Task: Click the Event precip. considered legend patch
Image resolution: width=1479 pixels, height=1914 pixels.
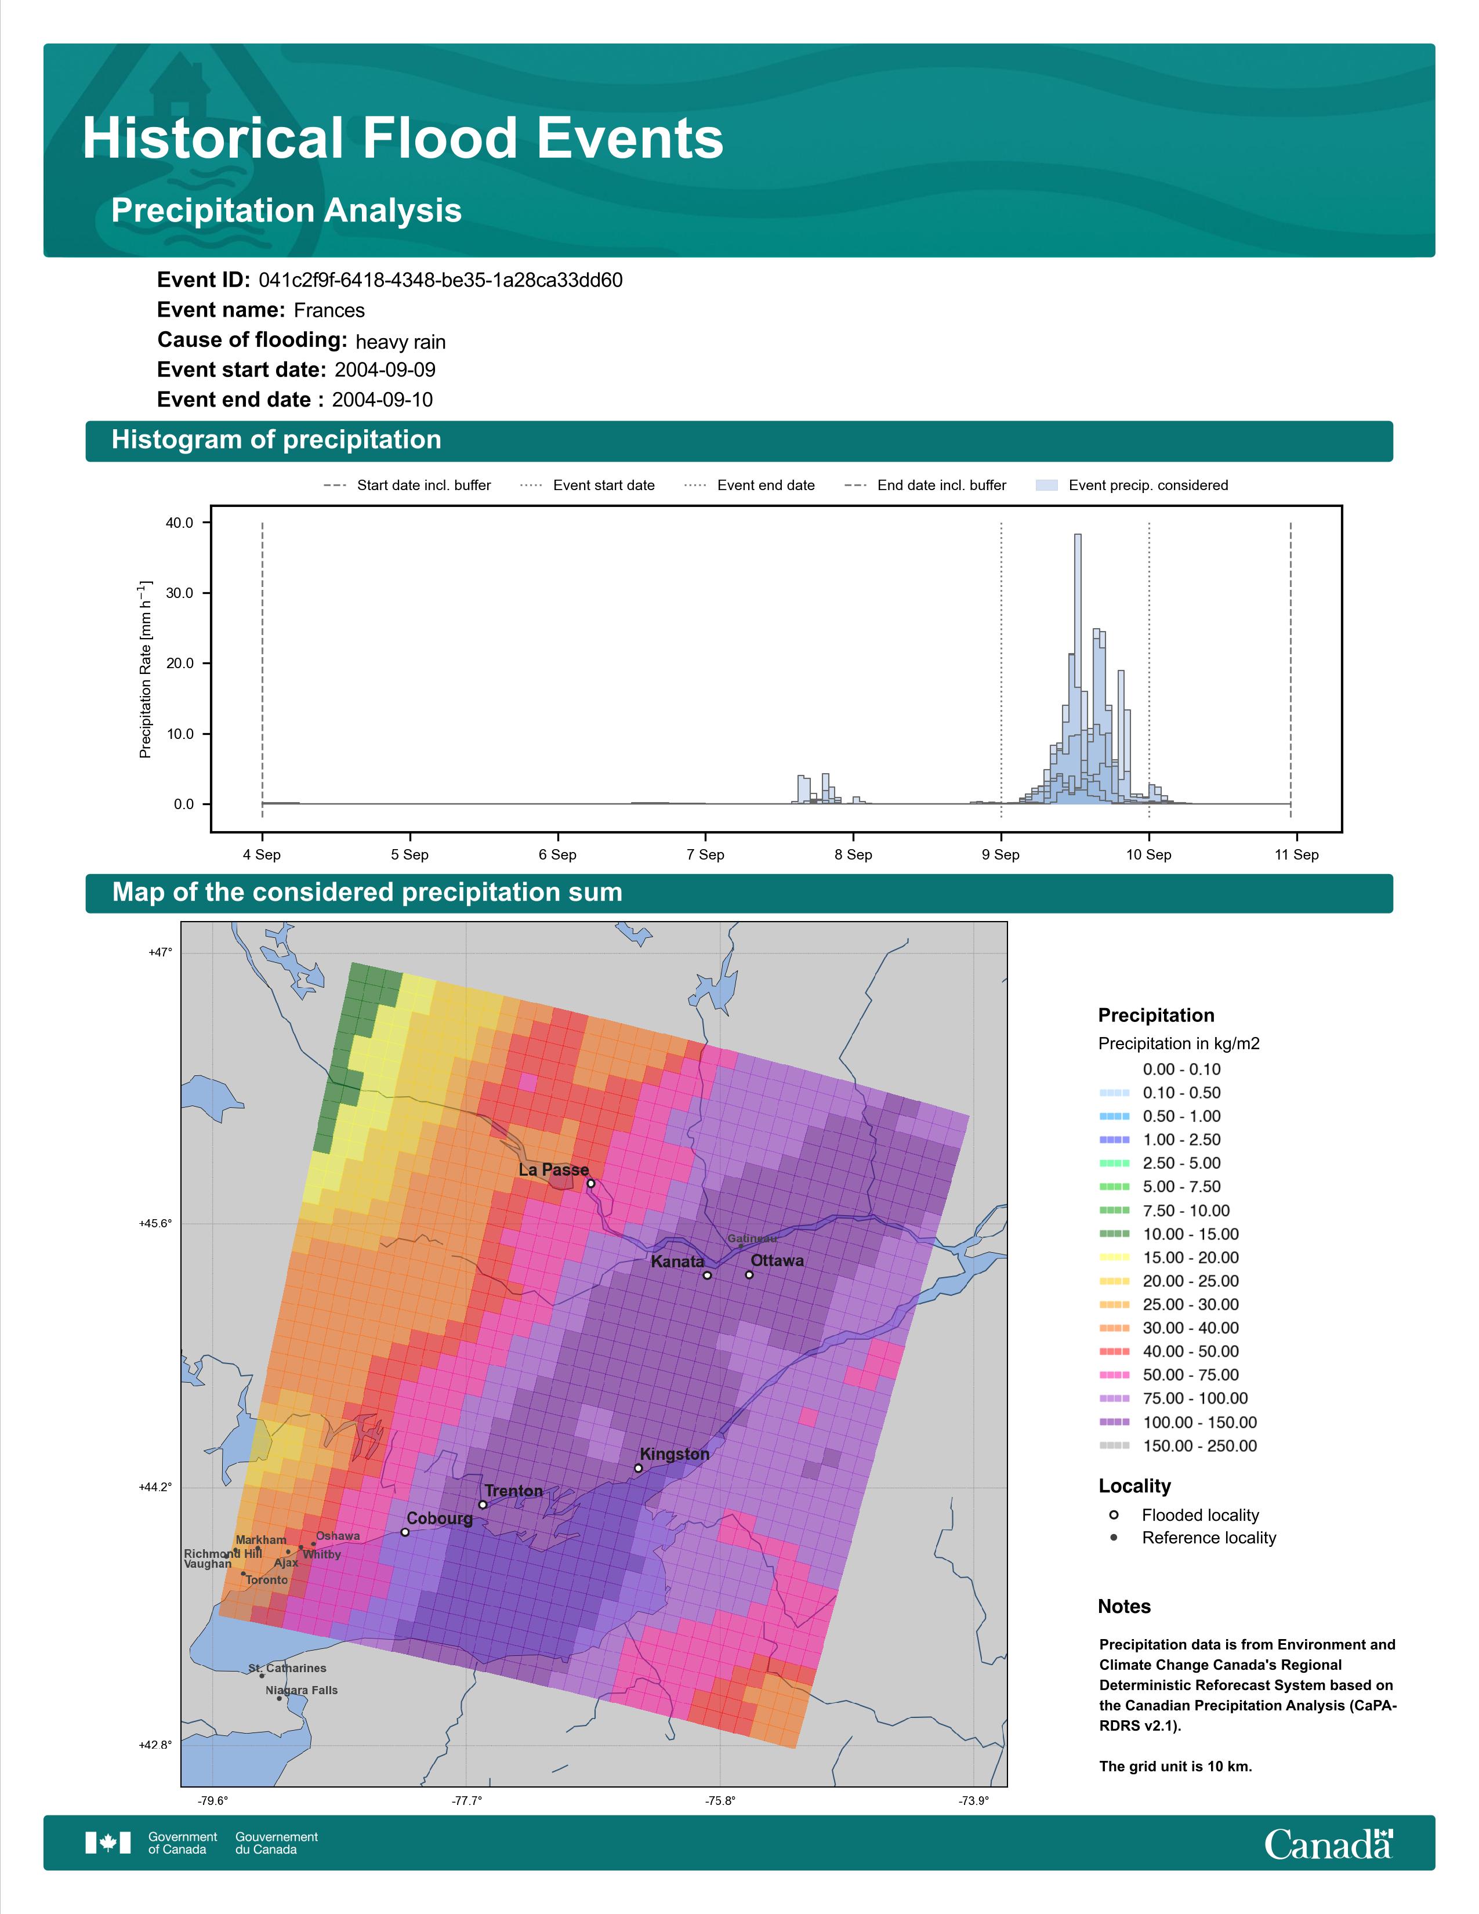Action: [1047, 485]
